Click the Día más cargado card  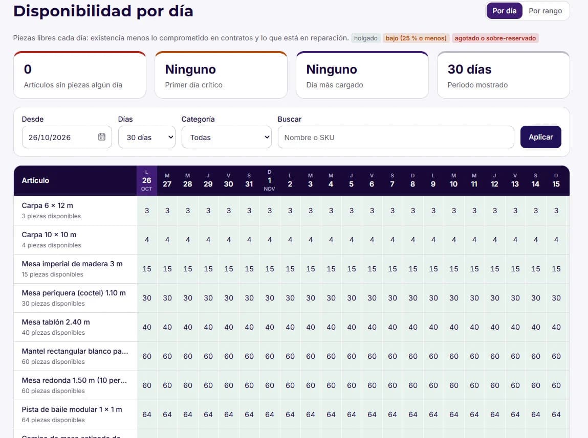362,75
